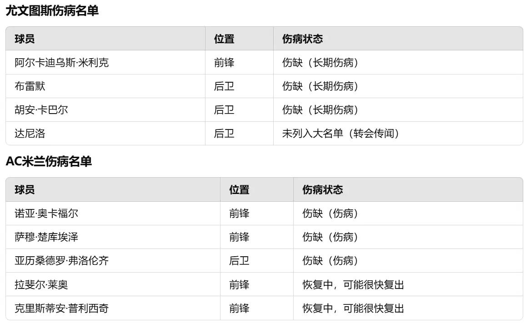Click player name 胡安·卡巴尔
Viewport: 526px width, 323px height.
(41, 110)
